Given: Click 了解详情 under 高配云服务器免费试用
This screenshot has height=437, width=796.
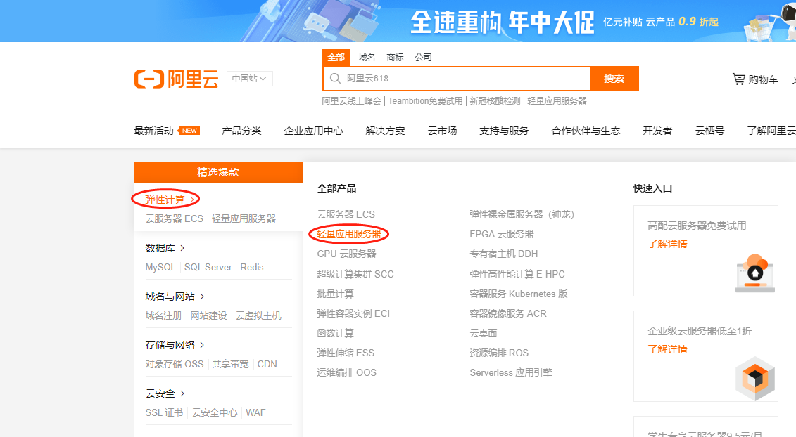Looking at the screenshot, I should click(x=668, y=244).
